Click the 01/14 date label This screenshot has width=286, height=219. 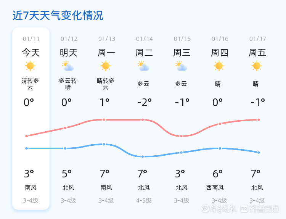(144, 39)
